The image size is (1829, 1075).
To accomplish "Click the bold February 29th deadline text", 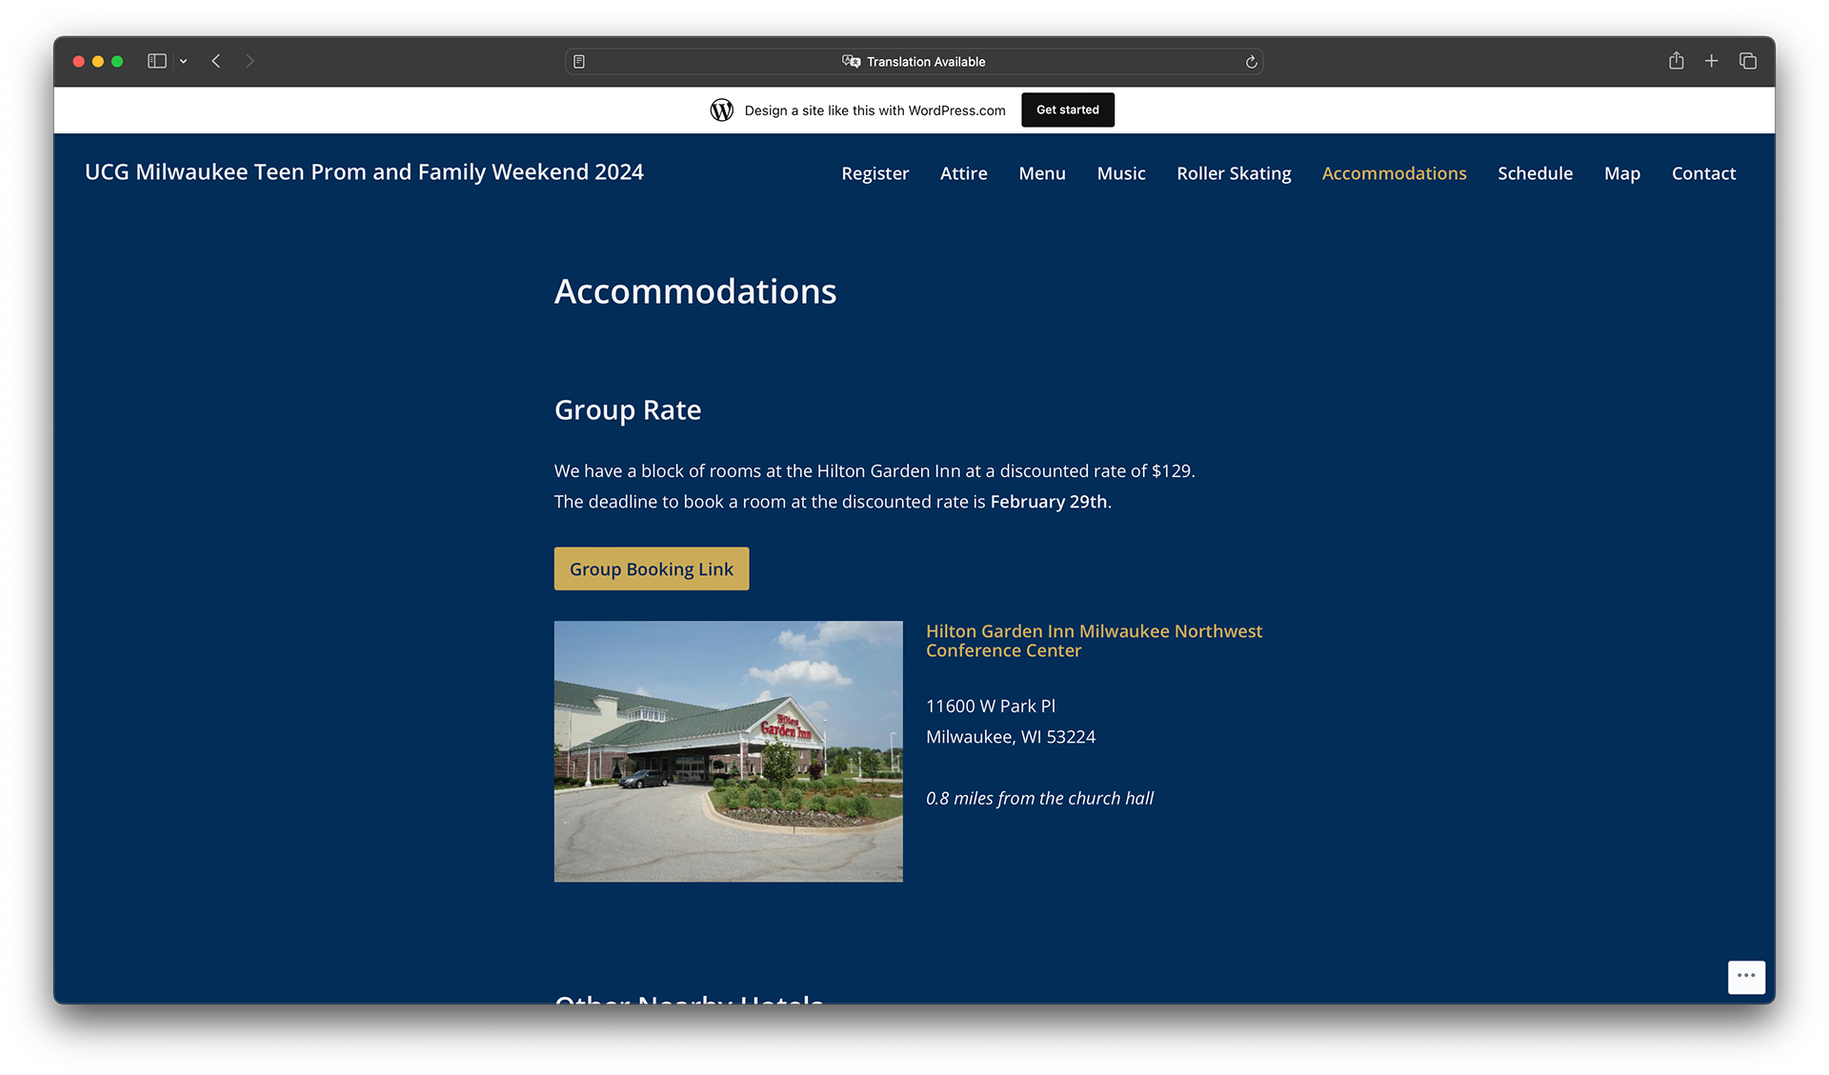I will click(1049, 502).
